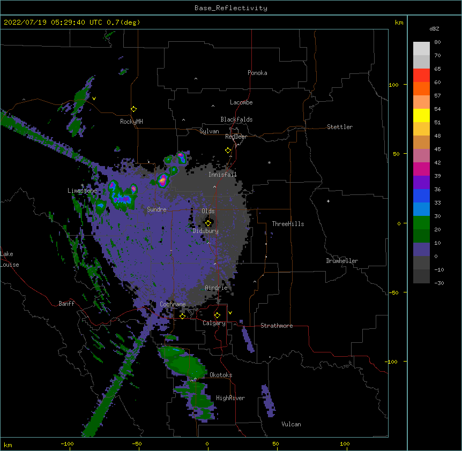
Task: Click the yellow diamond marker south of RedDeer
Action: (228, 151)
